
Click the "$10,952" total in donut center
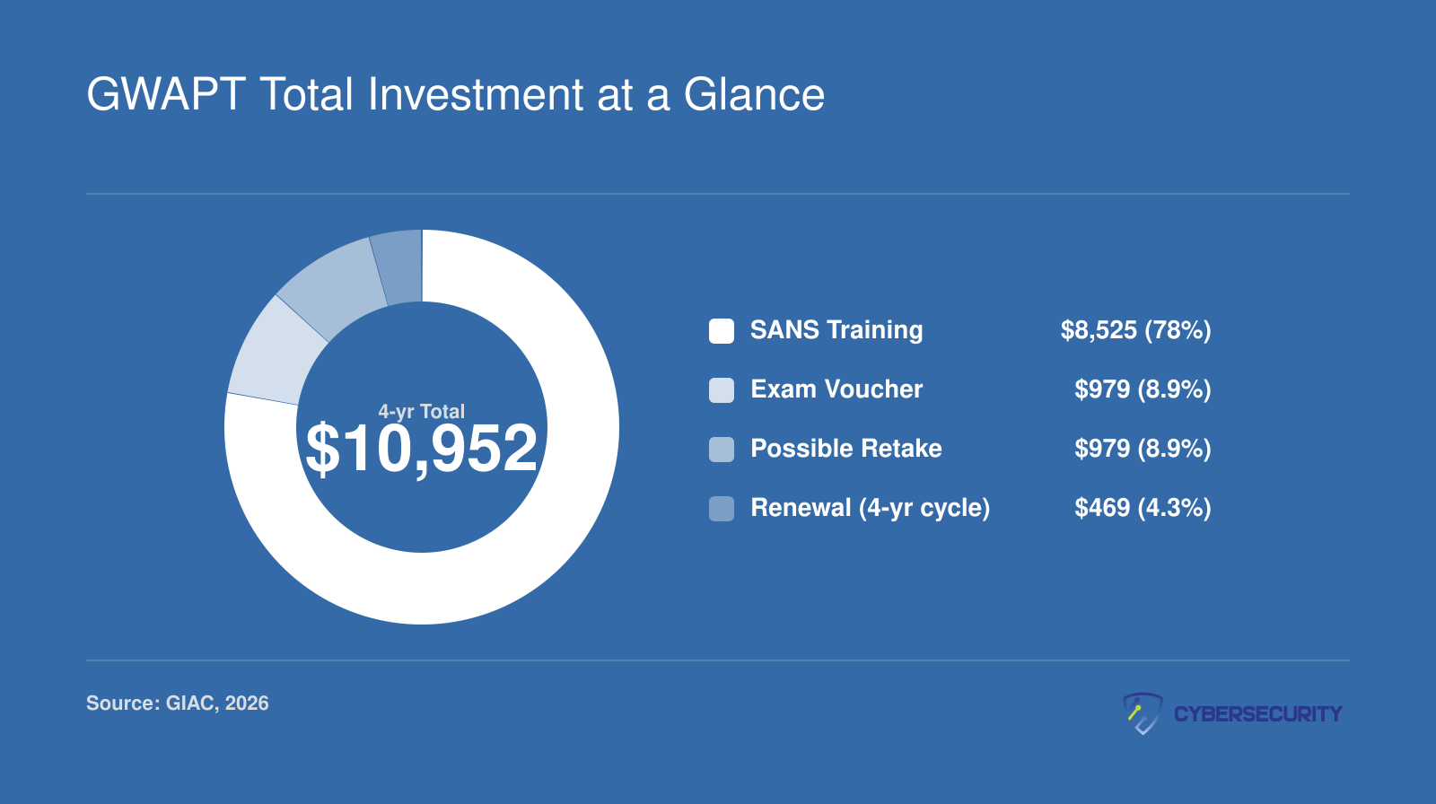point(422,449)
